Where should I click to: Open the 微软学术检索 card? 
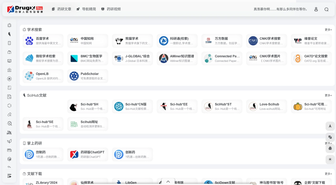43,58
